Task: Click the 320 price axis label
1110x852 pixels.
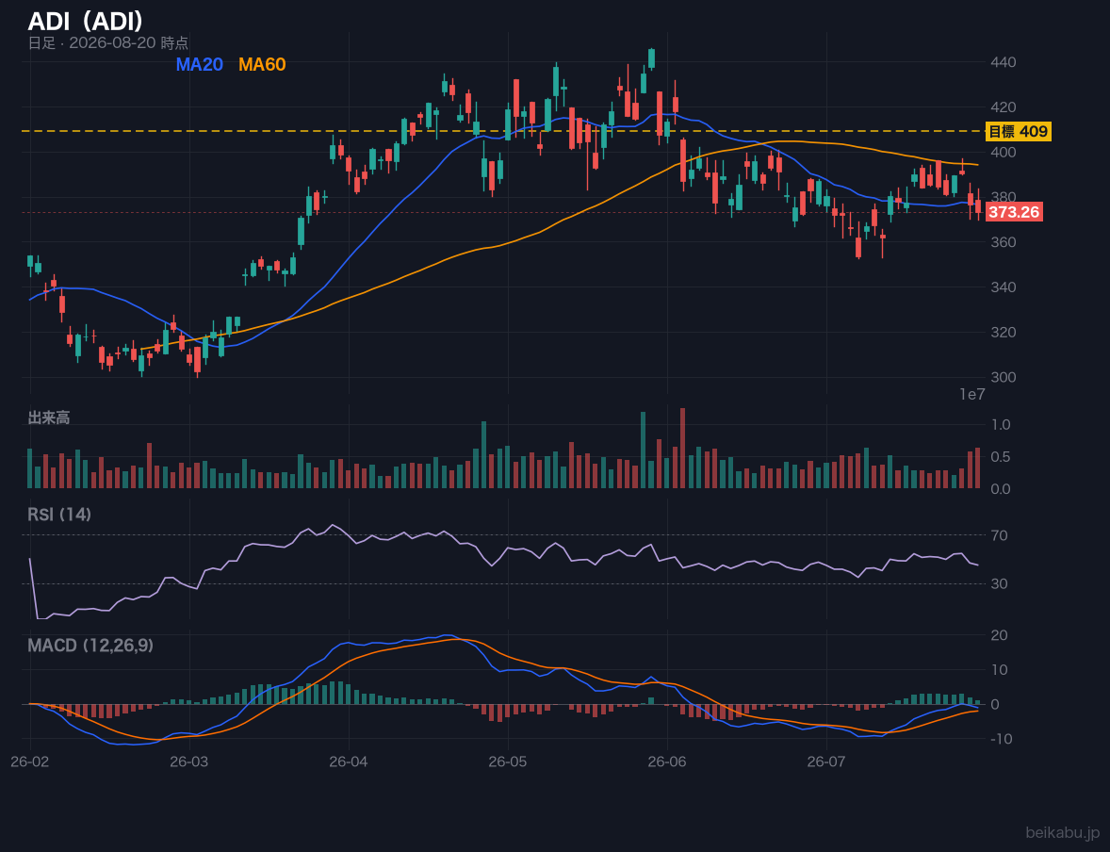Action: 1004,332
